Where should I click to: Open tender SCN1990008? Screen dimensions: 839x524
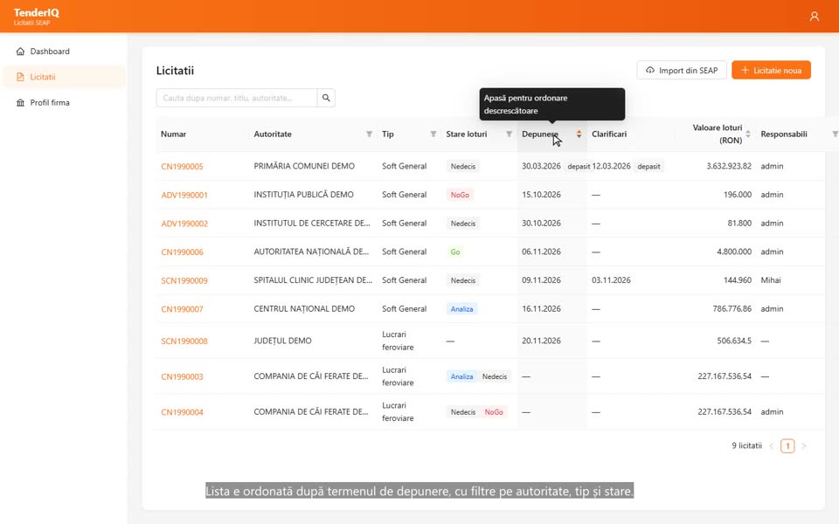tap(184, 341)
